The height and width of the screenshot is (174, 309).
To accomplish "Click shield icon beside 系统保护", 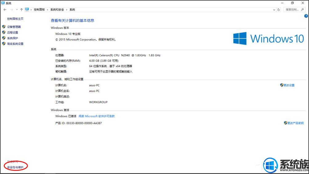I will pyautogui.click(x=4, y=38).
